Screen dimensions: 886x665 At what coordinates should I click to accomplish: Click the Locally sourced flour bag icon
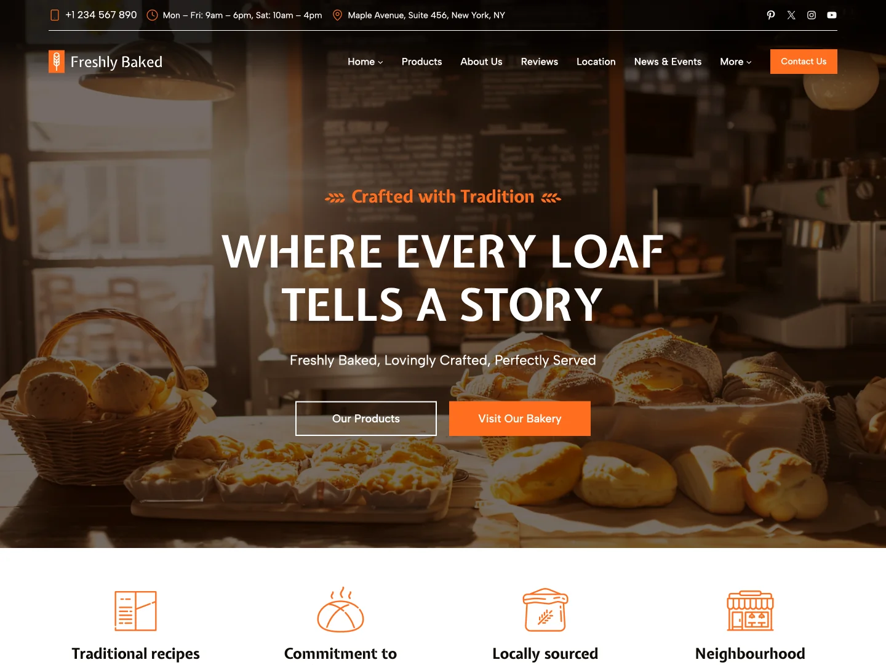pyautogui.click(x=545, y=610)
